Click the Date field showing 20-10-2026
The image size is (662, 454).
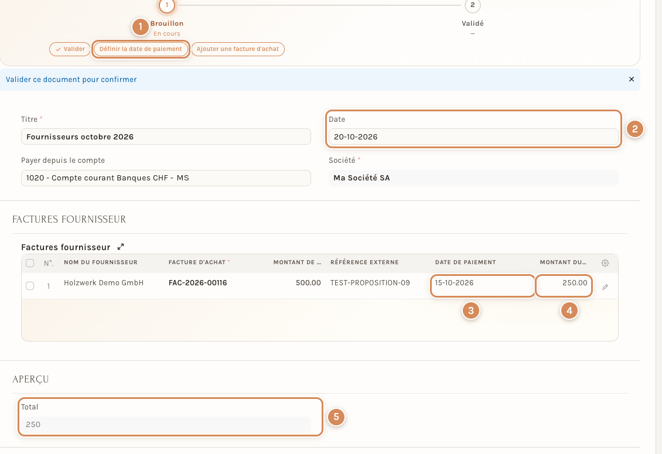click(x=473, y=137)
